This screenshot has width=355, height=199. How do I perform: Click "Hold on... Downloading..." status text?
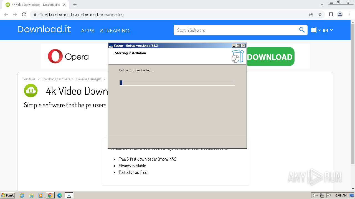coord(136,70)
